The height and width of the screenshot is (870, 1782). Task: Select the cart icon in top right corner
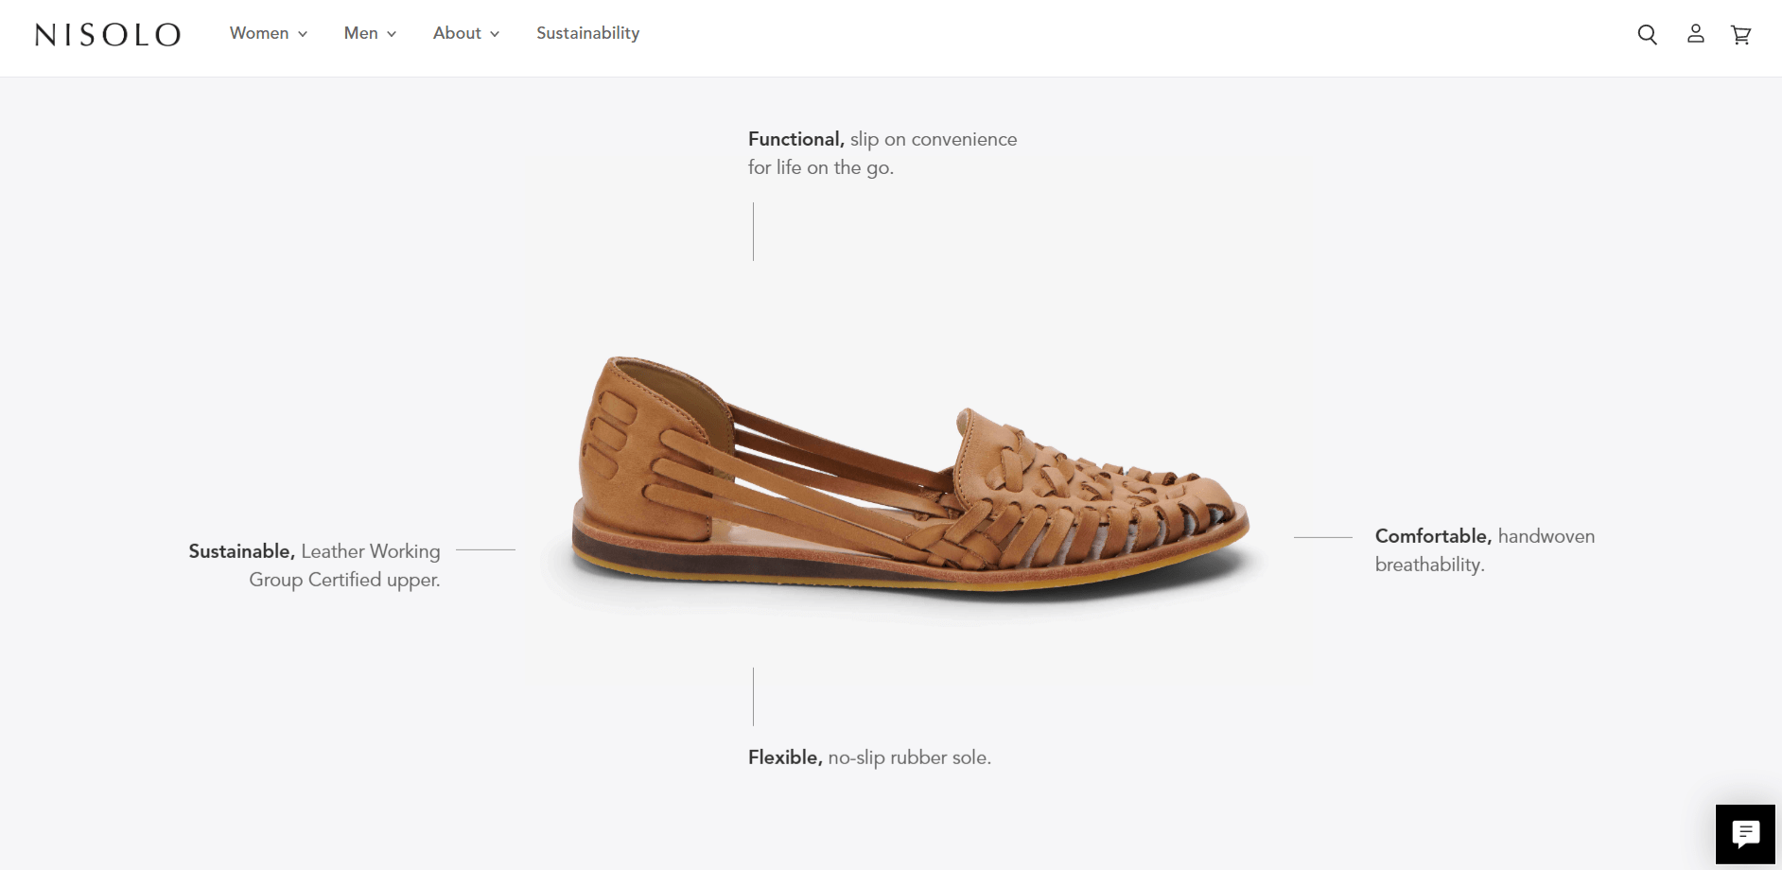click(x=1741, y=34)
